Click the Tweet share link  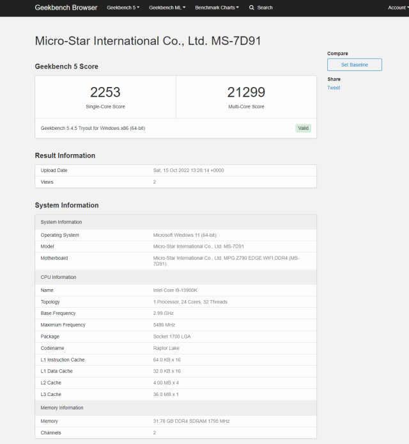tap(334, 88)
